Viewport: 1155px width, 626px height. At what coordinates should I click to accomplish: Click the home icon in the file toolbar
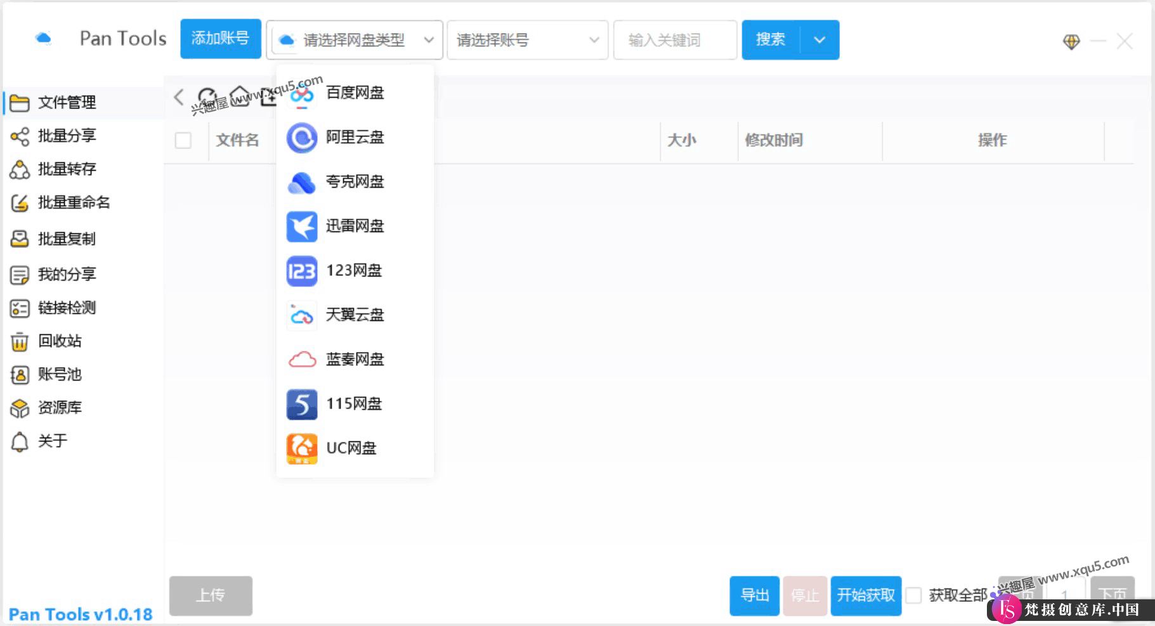click(240, 96)
